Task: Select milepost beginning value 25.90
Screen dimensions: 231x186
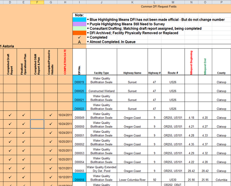Action: point(192,177)
